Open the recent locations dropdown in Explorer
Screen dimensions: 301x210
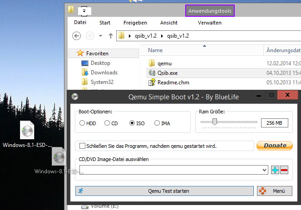click(100, 36)
